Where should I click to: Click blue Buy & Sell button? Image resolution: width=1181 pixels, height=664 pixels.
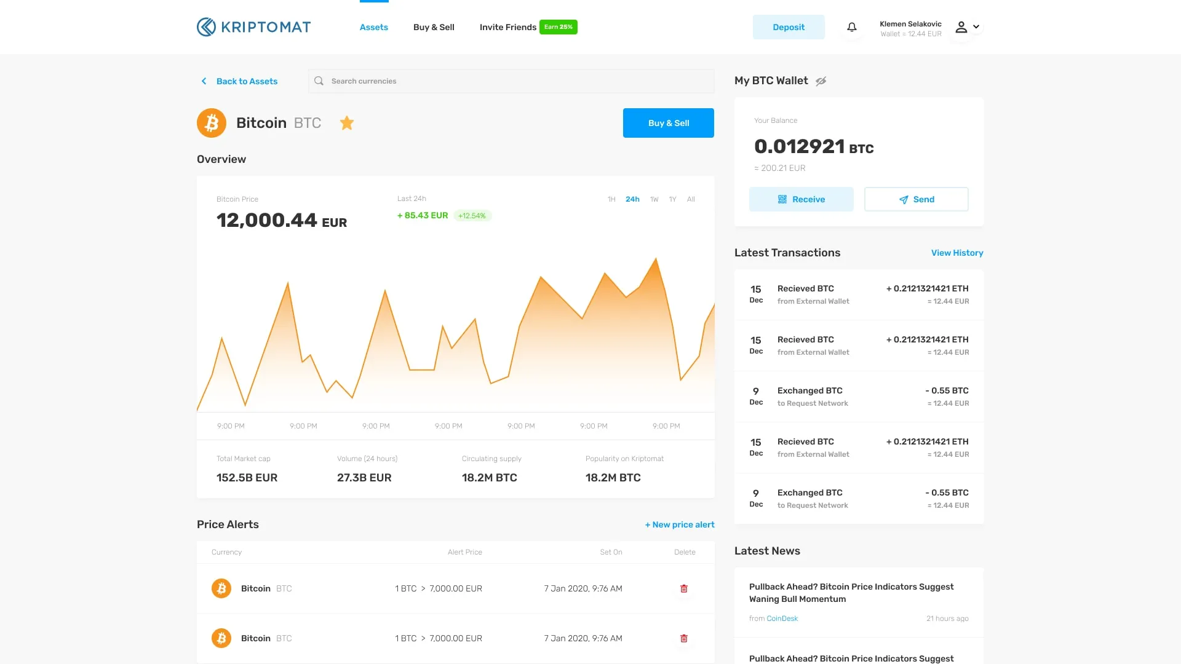pos(669,123)
